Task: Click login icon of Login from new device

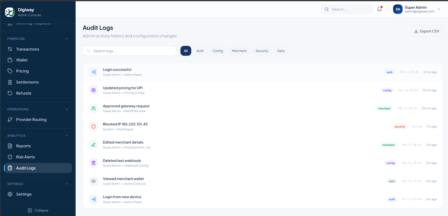Action: coord(94,199)
